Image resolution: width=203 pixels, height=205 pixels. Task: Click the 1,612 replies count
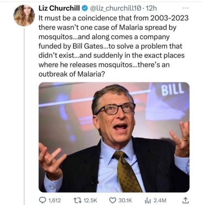(x=54, y=201)
